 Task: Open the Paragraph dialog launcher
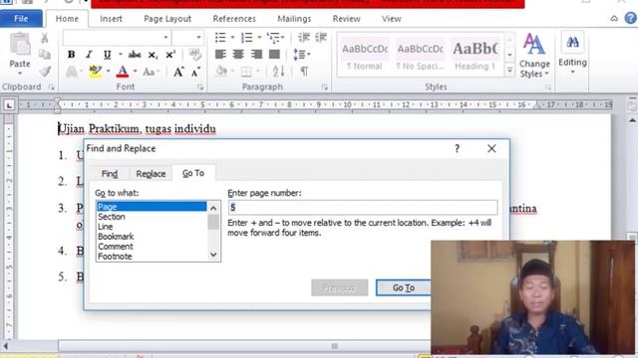coord(324,87)
